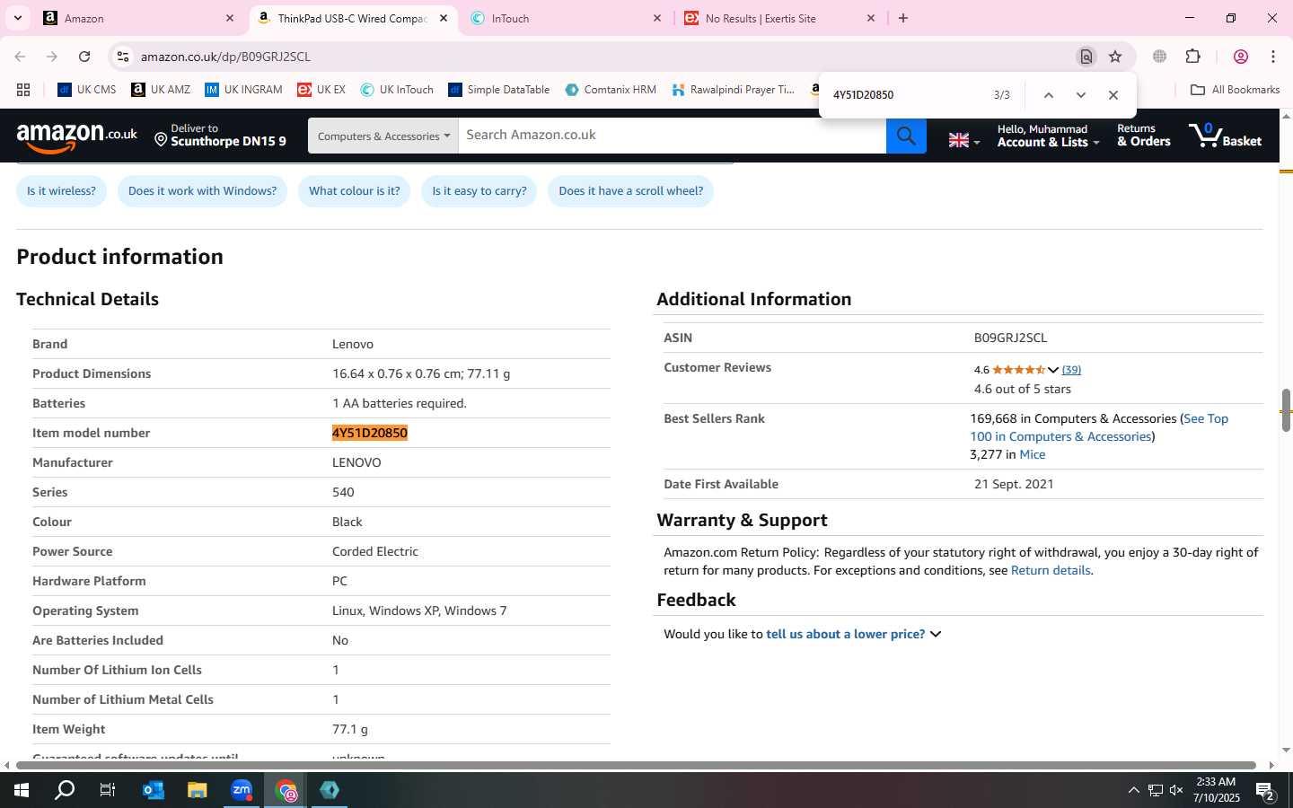1293x808 pixels.
Task: Click the browser address bar URL
Action: coord(225,57)
